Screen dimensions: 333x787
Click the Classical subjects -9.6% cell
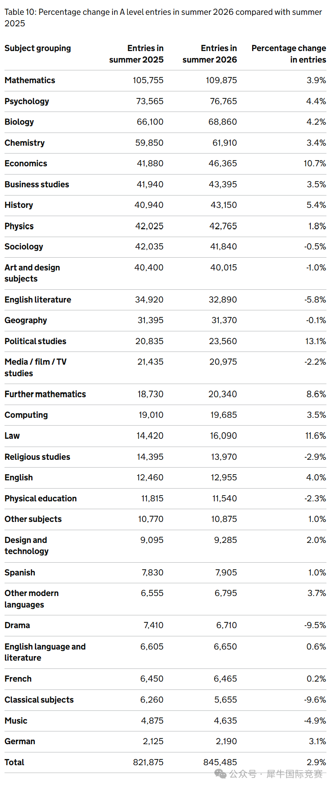(x=315, y=700)
